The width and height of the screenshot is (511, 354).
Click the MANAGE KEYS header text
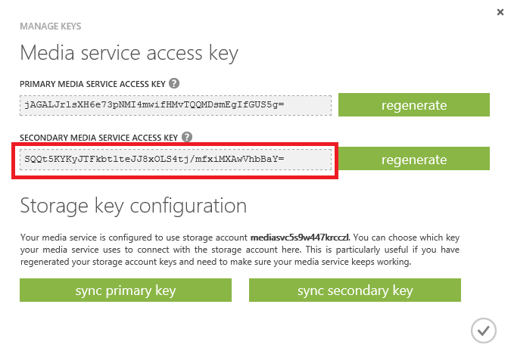pyautogui.click(x=51, y=26)
